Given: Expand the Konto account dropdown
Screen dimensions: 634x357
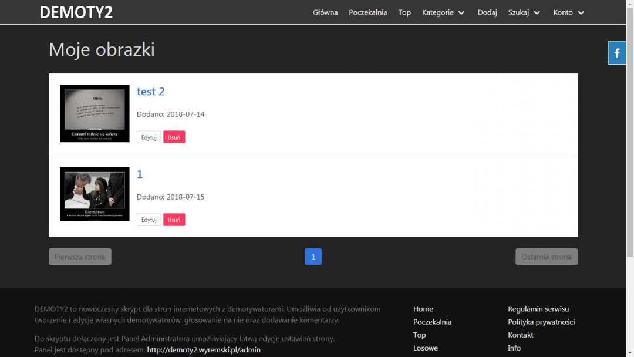Looking at the screenshot, I should (x=568, y=12).
